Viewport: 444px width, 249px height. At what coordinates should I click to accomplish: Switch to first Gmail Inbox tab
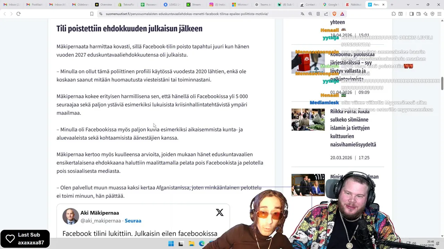12,4
